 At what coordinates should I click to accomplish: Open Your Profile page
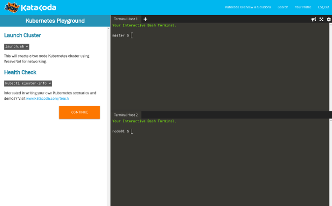[x=303, y=7]
